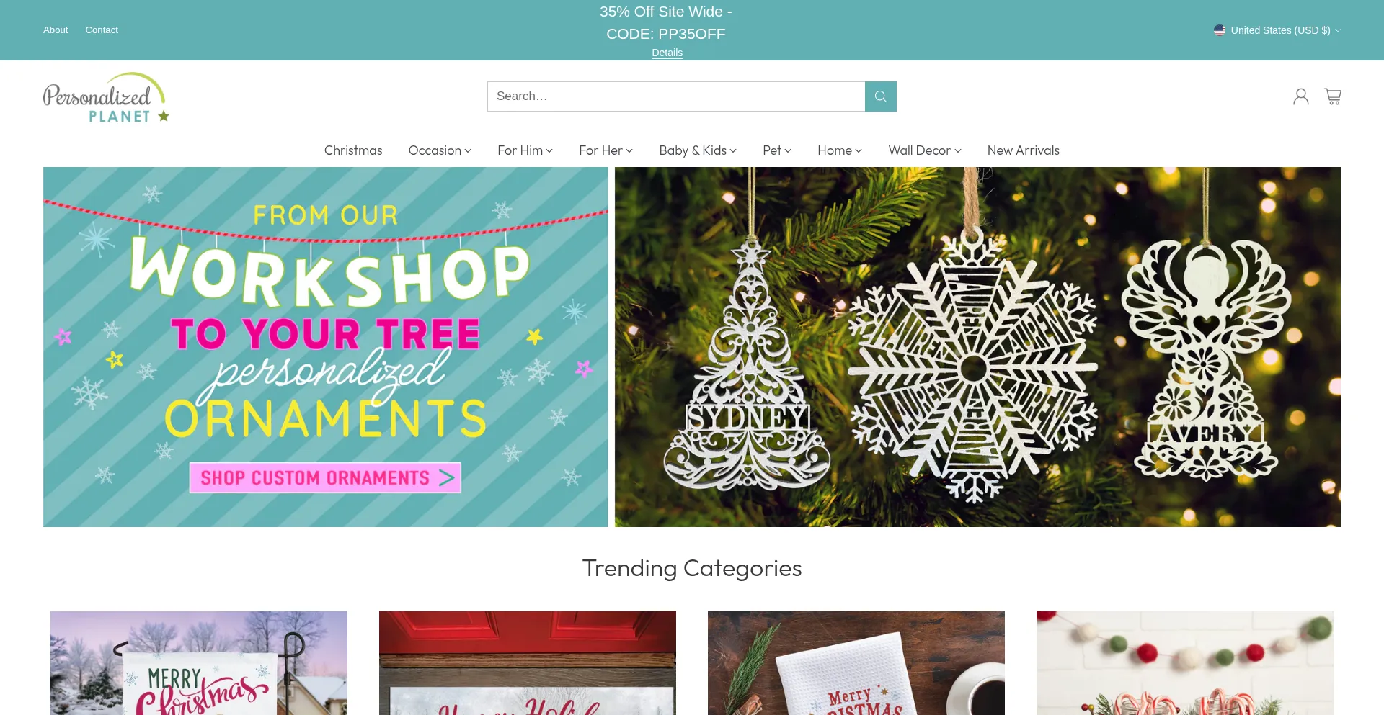Open the Home dropdown menu
This screenshot has height=715, width=1384.
(840, 150)
